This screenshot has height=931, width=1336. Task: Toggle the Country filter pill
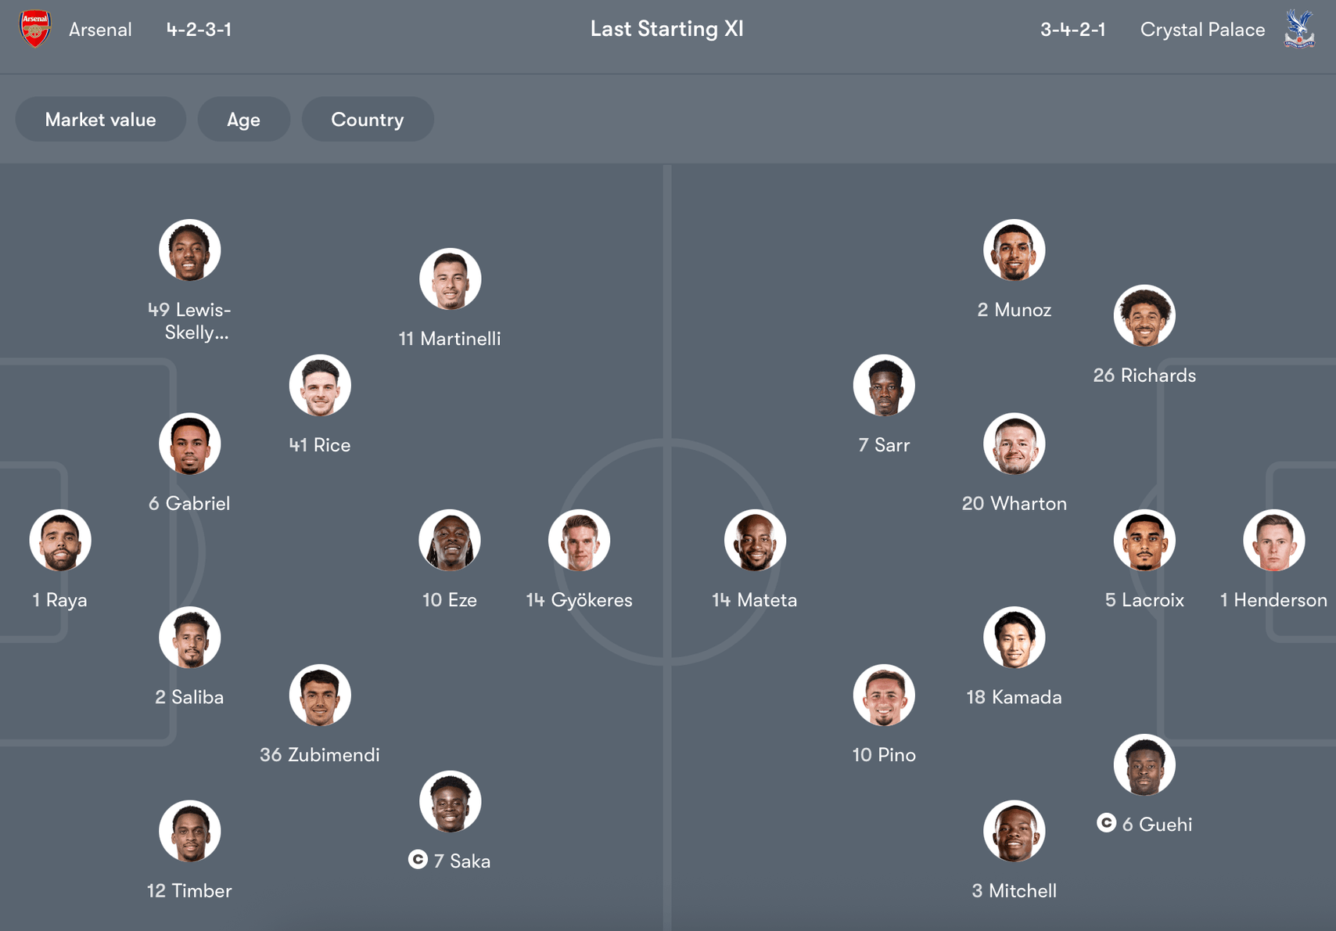pos(367,120)
